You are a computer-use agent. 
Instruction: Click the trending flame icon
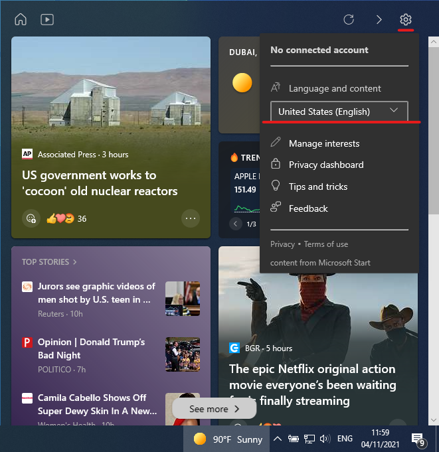coord(234,157)
